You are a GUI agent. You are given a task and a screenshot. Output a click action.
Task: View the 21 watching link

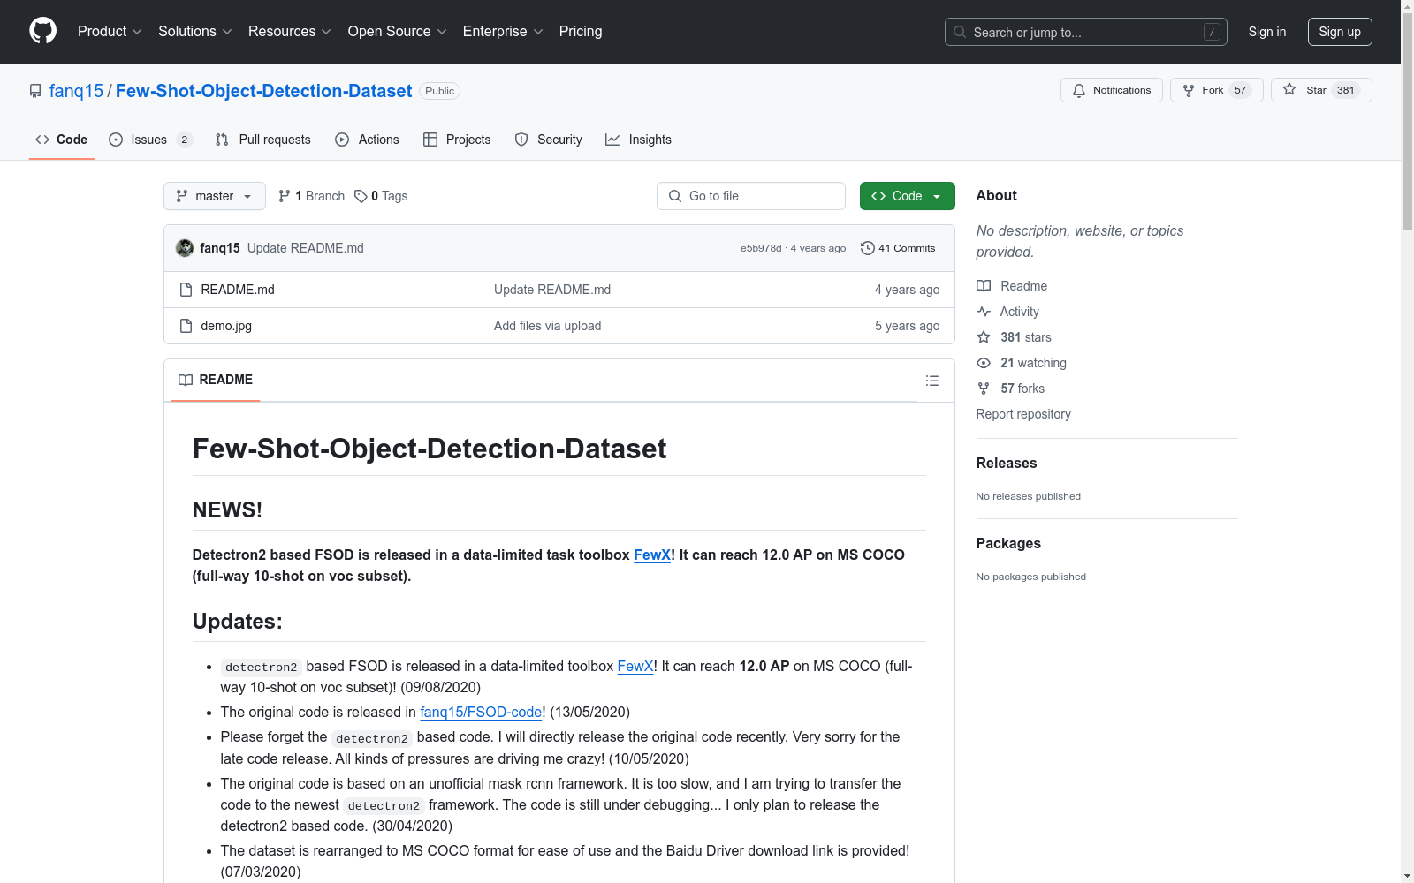[1022, 363]
